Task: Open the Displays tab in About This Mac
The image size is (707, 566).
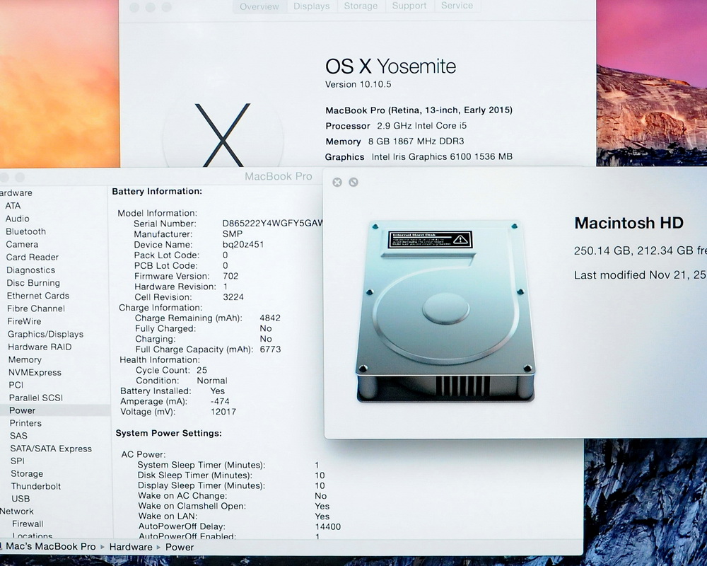Action: (x=312, y=6)
